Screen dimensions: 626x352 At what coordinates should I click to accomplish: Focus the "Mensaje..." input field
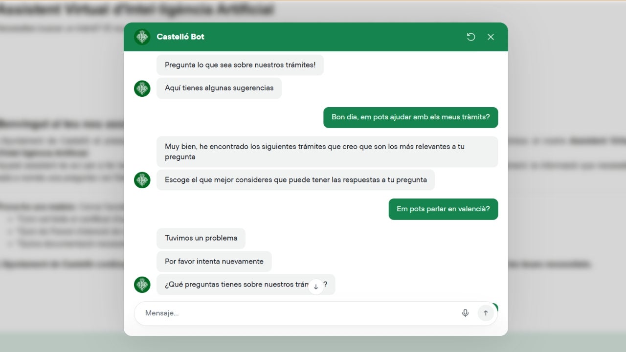[298, 313]
